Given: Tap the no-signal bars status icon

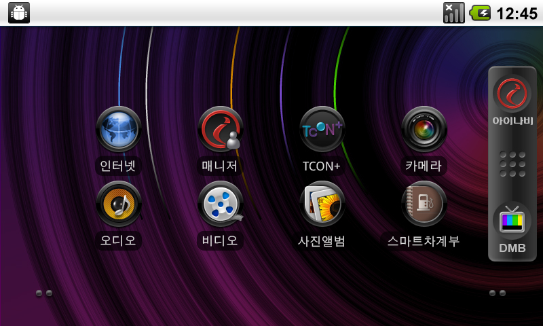Looking at the screenshot, I should coord(453,13).
